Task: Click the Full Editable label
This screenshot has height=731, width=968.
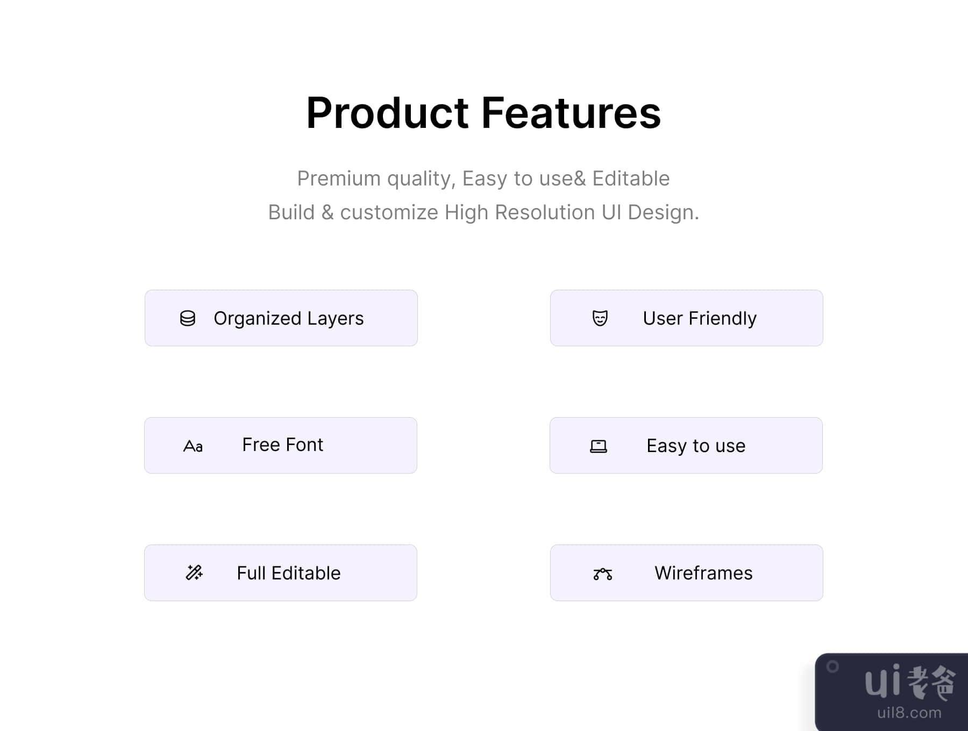Action: (289, 573)
